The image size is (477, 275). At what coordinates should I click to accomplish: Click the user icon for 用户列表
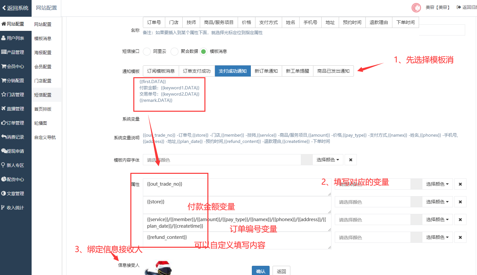[4, 38]
